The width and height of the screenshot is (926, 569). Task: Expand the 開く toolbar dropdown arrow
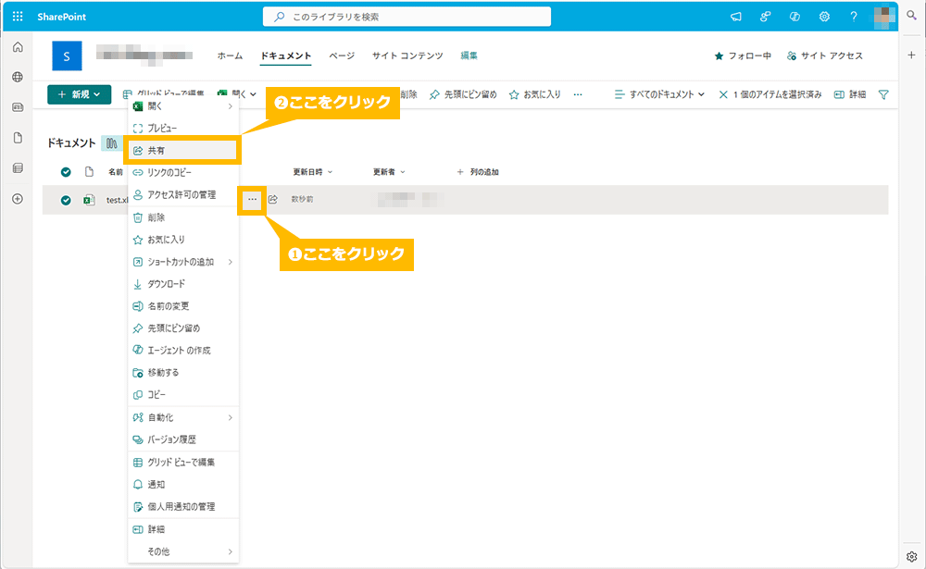[254, 94]
